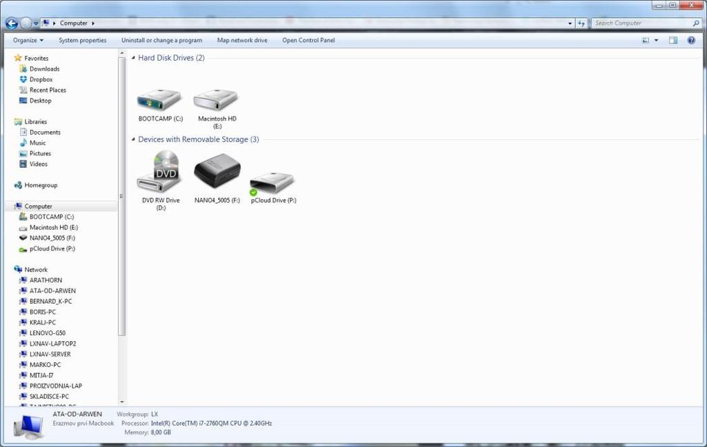Click Map network drive
The height and width of the screenshot is (447, 707).
coord(242,40)
